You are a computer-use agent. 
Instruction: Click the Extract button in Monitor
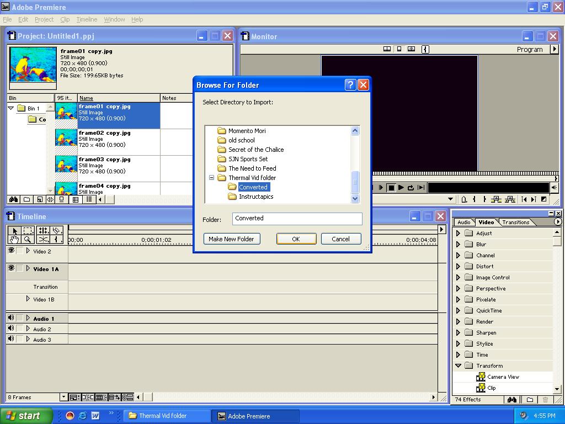coord(510,199)
